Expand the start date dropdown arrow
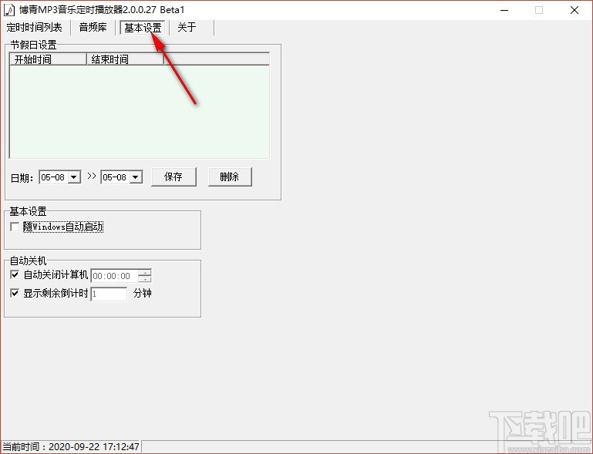593x454 pixels. (74, 177)
